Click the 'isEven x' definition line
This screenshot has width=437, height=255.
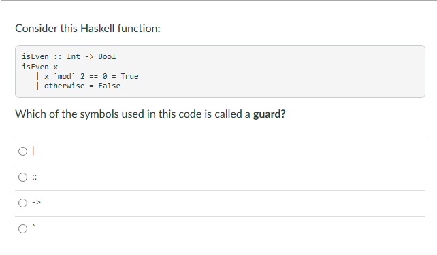coord(40,67)
